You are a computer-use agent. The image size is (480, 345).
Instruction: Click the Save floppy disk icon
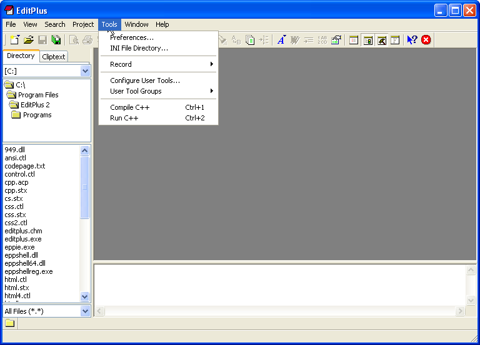(42, 40)
